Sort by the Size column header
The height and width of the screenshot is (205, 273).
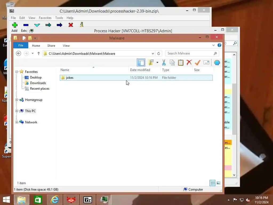(203, 70)
